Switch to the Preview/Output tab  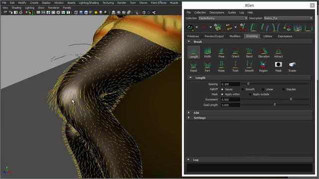[214, 36]
